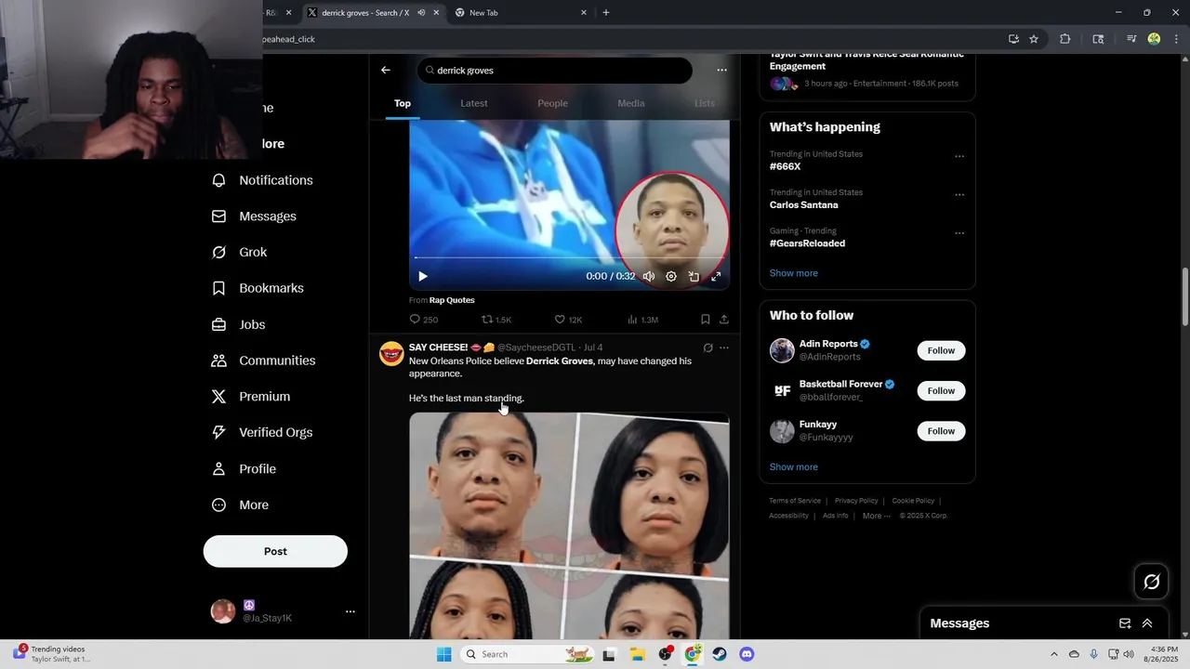Open Premium in the sidebar
The height and width of the screenshot is (669, 1190).
click(251, 397)
